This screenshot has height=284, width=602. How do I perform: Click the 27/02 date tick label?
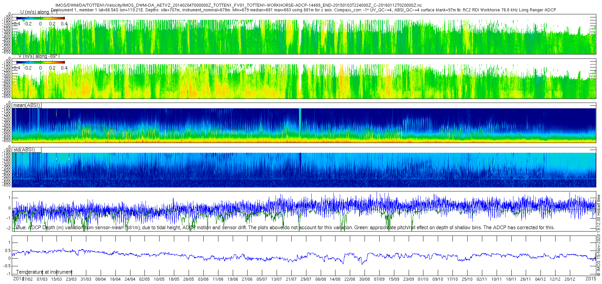(27, 279)
